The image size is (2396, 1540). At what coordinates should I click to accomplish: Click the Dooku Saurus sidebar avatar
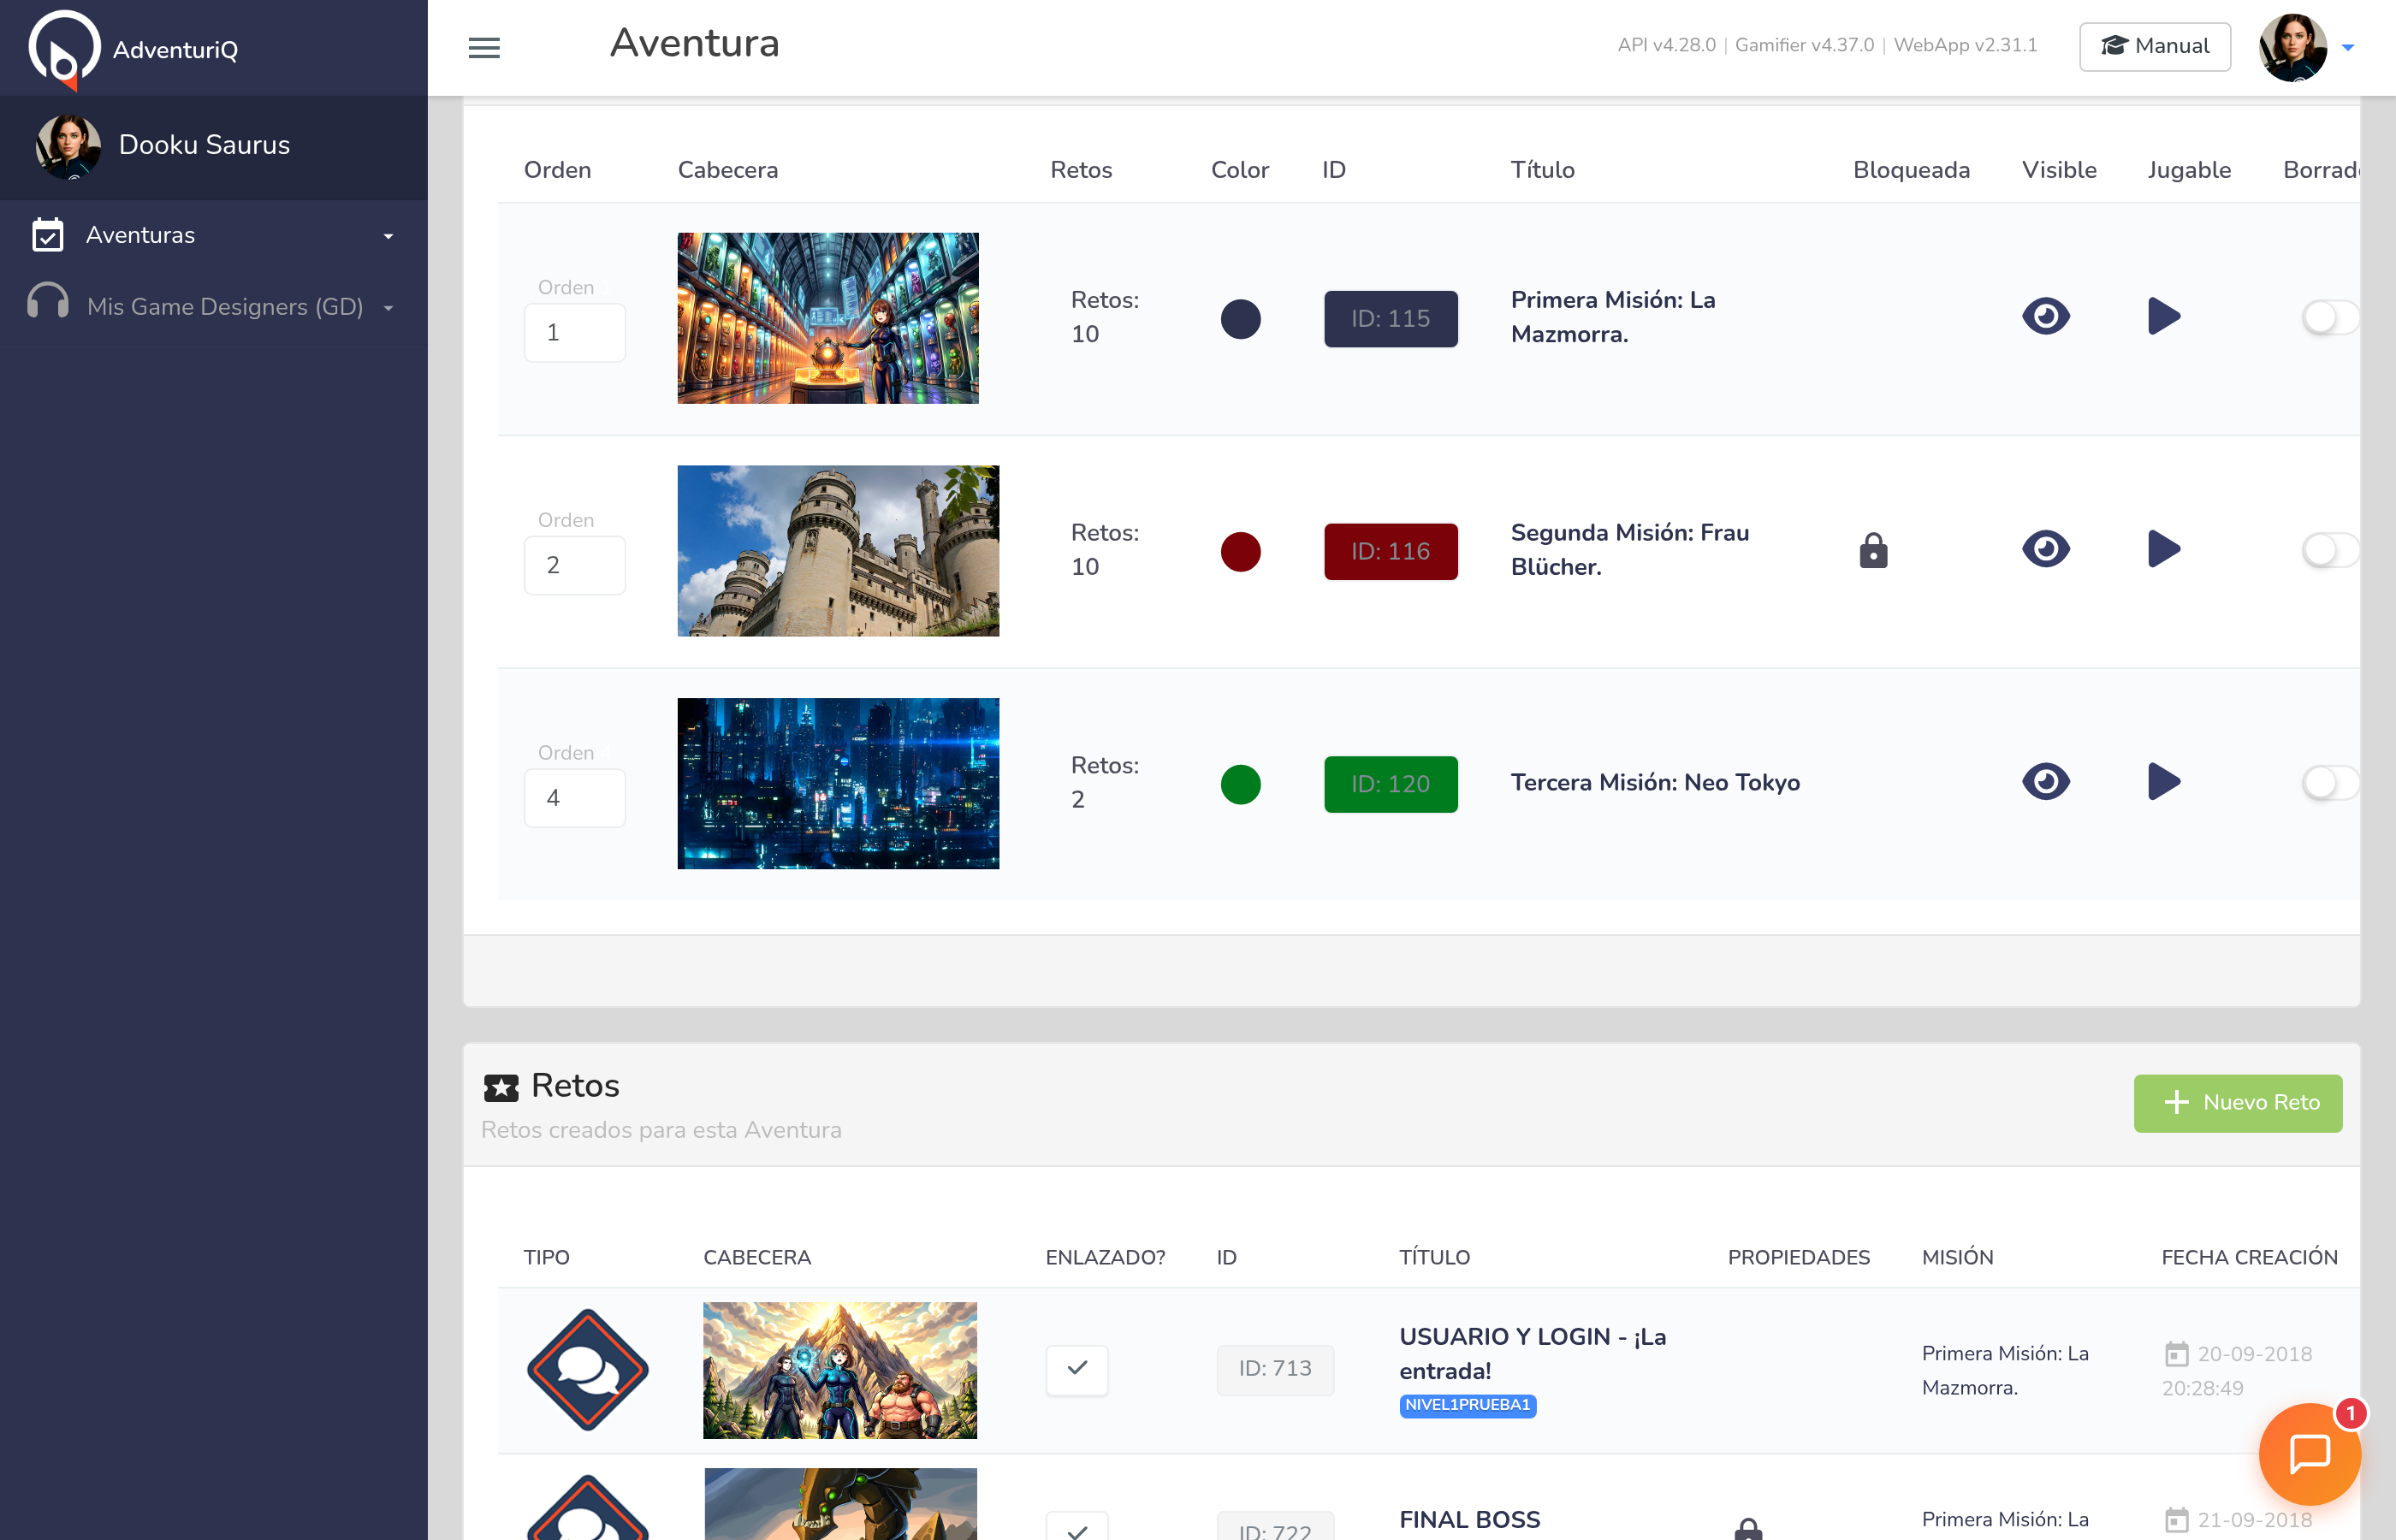coord(68,146)
